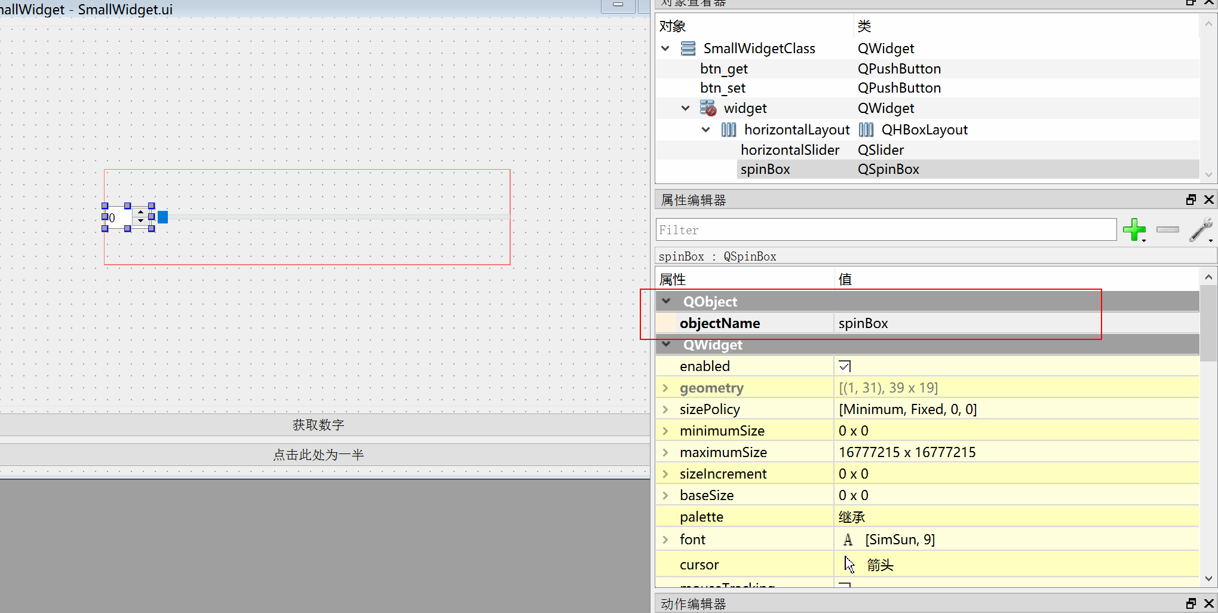Click the spinBox up arrow stepper
1218x613 pixels.
141,213
